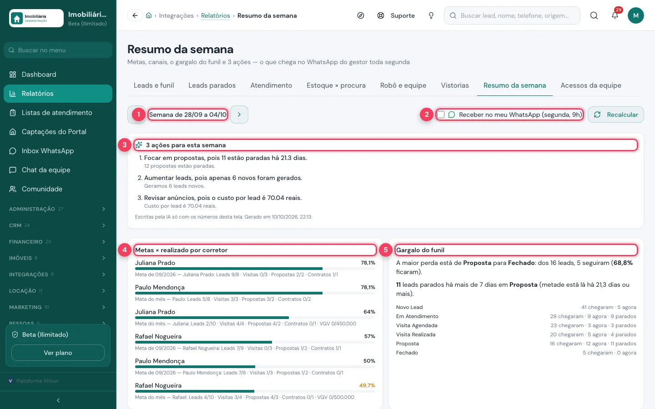Go to next week with the right chevron
This screenshot has width=655, height=409.
[239, 115]
